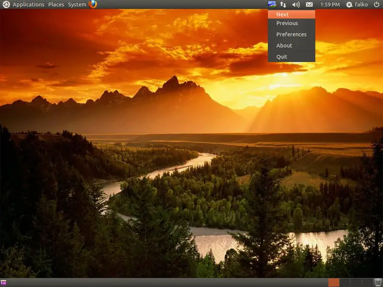The width and height of the screenshot is (383, 287).
Task: Open the falko user status menu
Action: [357, 4]
